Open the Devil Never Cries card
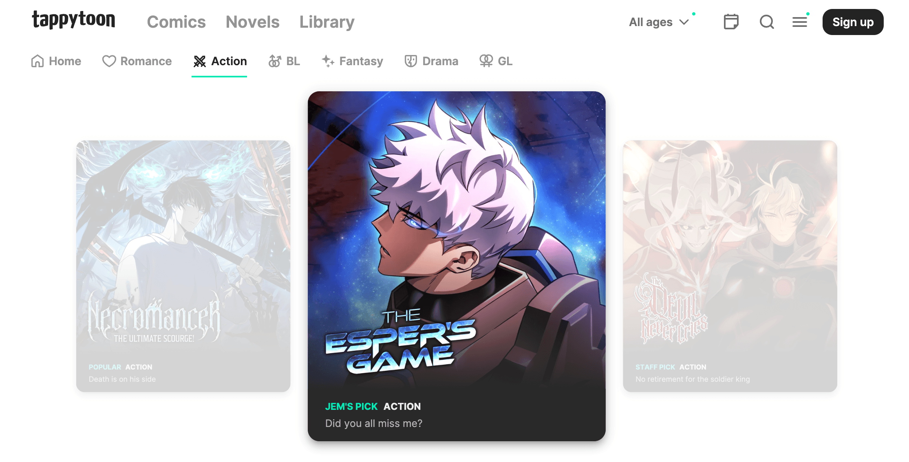This screenshot has height=462, width=909. point(730,266)
